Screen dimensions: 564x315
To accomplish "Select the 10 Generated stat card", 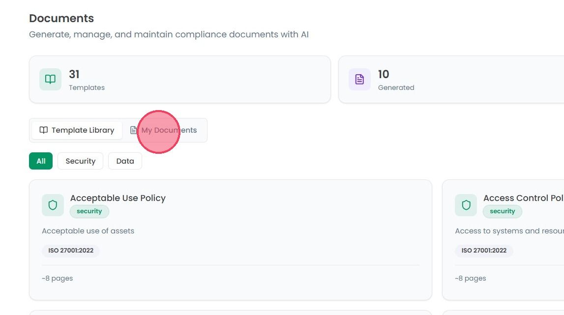I will click(451, 79).
